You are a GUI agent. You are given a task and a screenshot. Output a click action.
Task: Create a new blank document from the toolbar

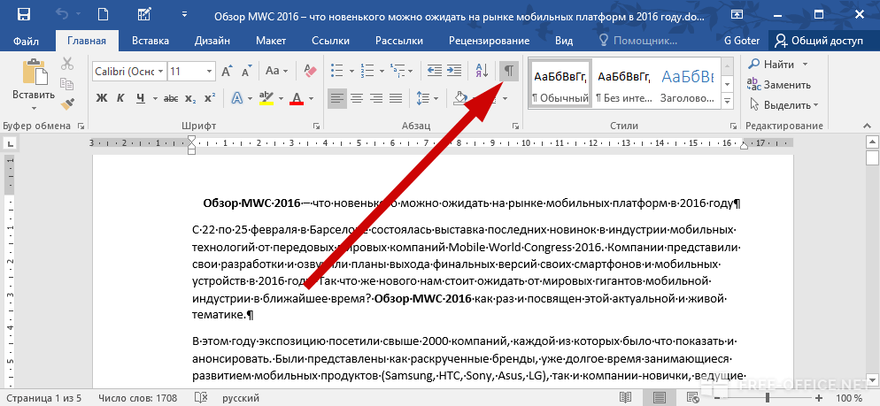104,14
